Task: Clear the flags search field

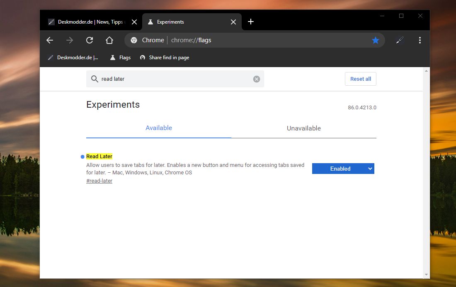Action: coord(257,79)
